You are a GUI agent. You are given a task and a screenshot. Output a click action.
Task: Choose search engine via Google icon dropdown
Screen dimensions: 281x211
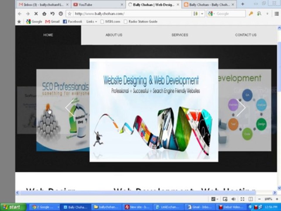[211, 14]
